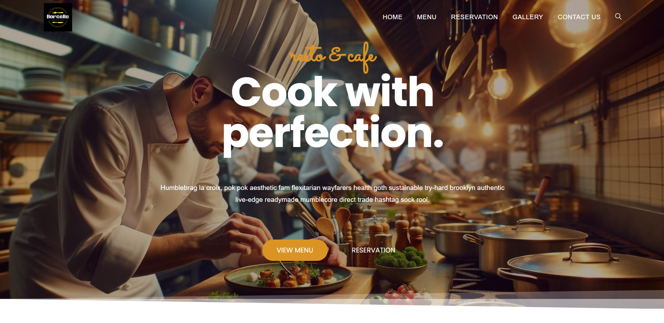Screen dimensions: 664x323
Task: Open the search magnifier icon
Action: click(x=618, y=16)
